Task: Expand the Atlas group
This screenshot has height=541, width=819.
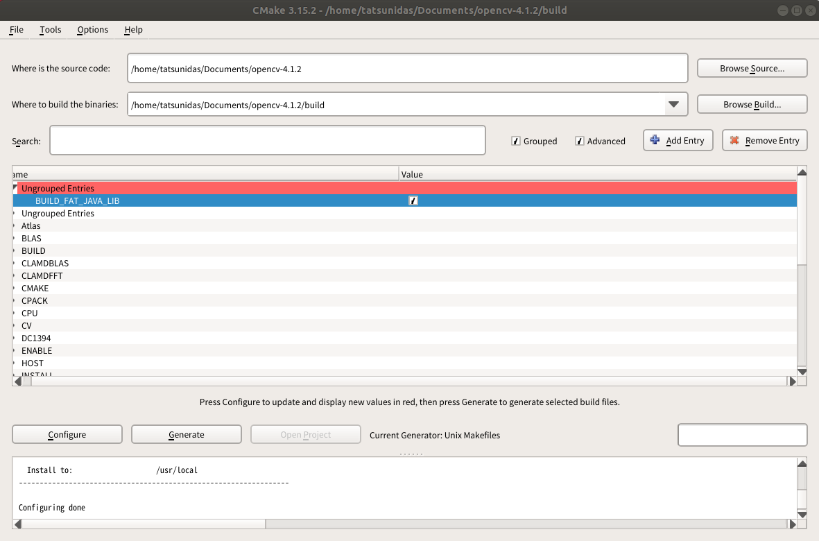Action: pyautogui.click(x=14, y=225)
